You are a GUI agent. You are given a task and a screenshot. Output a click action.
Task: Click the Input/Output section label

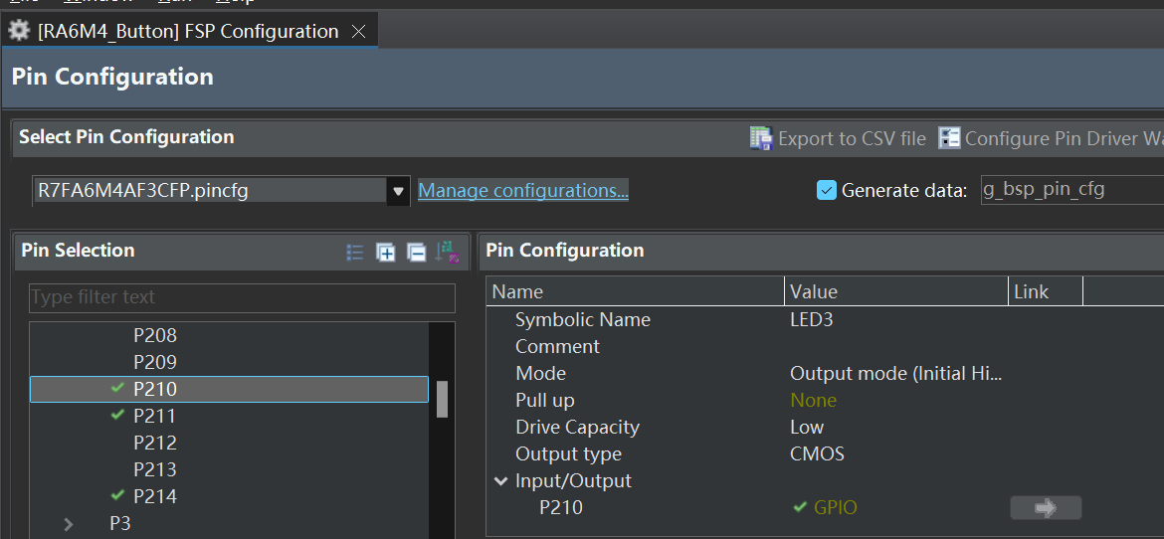573,480
